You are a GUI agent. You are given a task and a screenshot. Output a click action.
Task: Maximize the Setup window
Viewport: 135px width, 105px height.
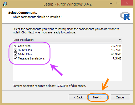coord(118,3)
